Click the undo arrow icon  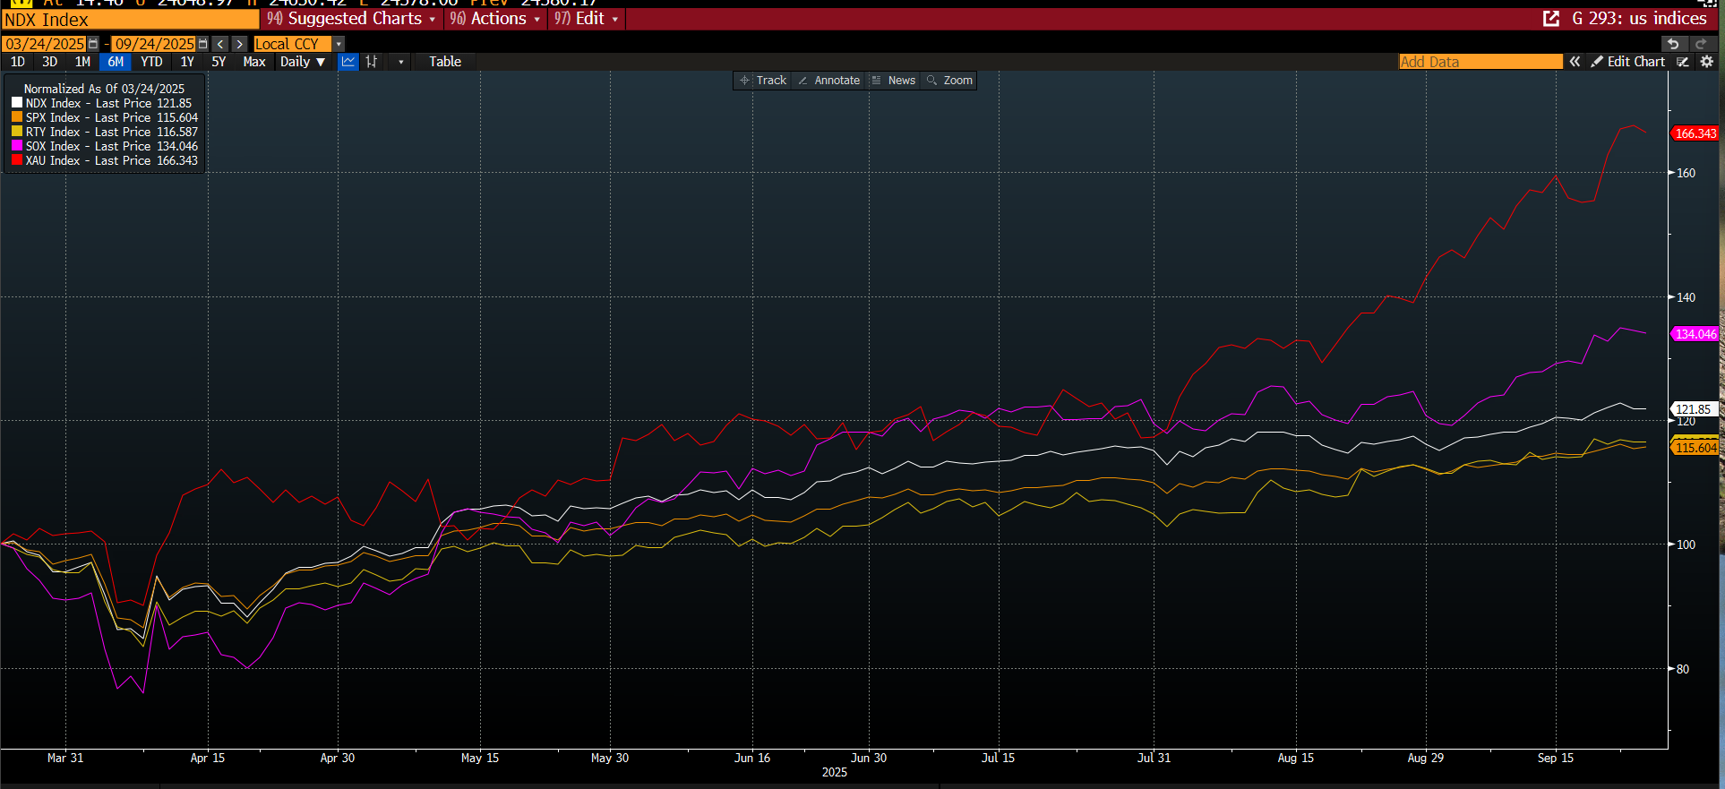1672,44
